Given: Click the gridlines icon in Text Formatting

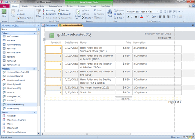Looking at the screenshot, I should tap(173, 16).
